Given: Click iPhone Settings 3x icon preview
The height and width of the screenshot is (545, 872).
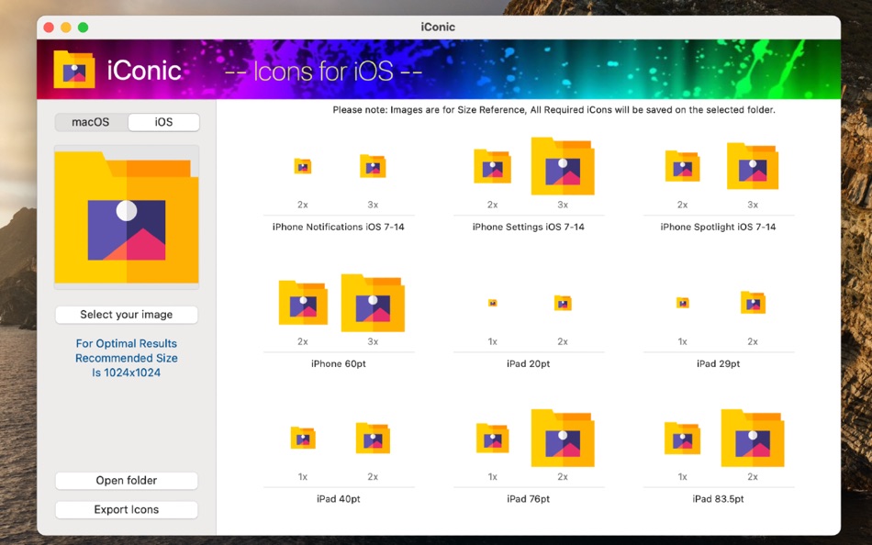Looking at the screenshot, I should tap(563, 166).
